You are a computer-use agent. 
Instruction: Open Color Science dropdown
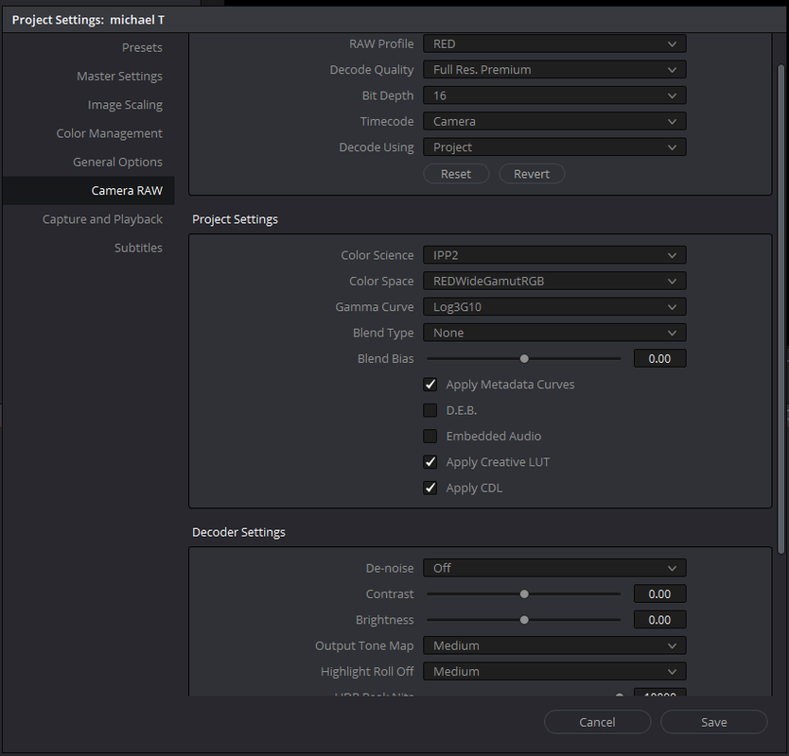[x=554, y=255]
